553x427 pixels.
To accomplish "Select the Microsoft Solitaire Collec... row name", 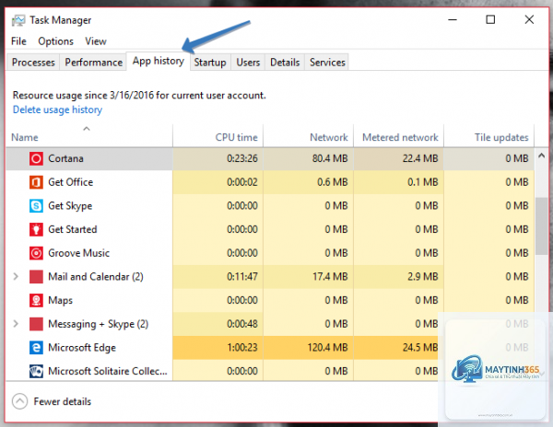I will pyautogui.click(x=108, y=371).
